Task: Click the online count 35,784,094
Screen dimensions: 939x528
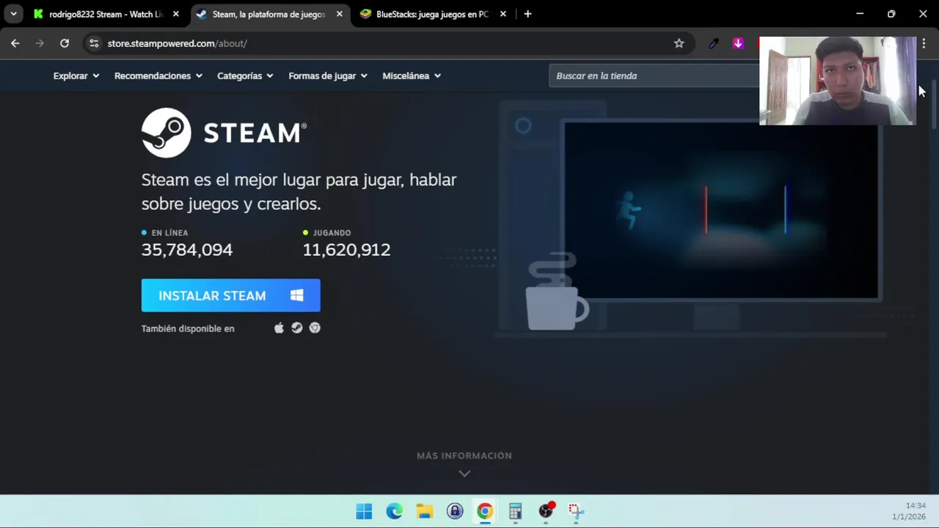Action: pos(187,250)
